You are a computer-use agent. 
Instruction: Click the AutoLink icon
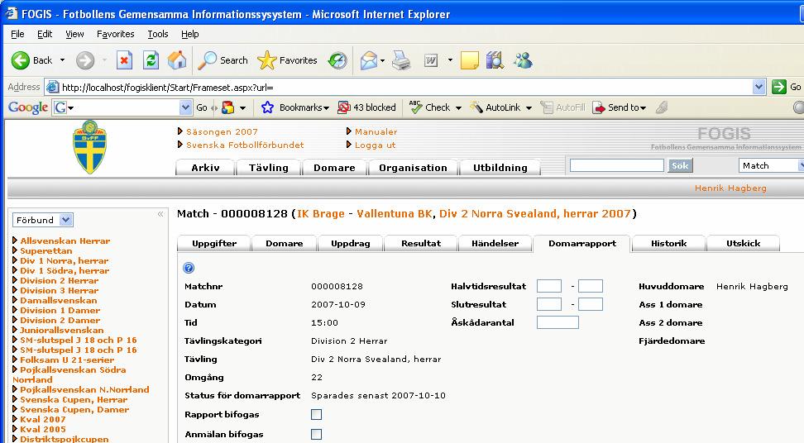[x=477, y=107]
